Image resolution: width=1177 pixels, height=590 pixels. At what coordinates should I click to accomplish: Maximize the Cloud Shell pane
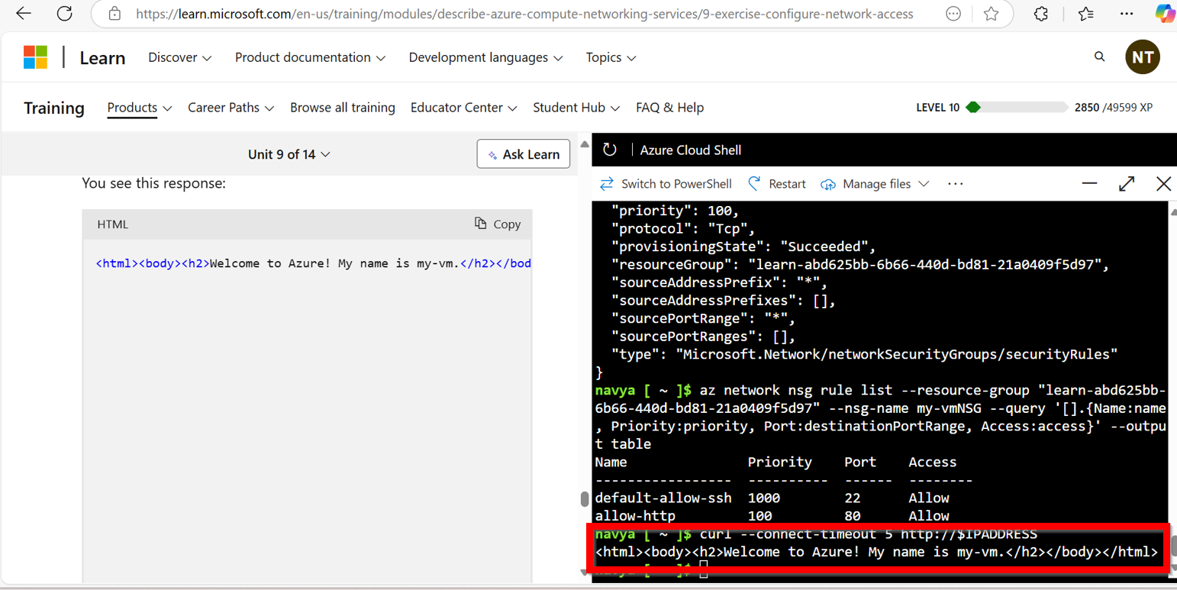point(1127,184)
